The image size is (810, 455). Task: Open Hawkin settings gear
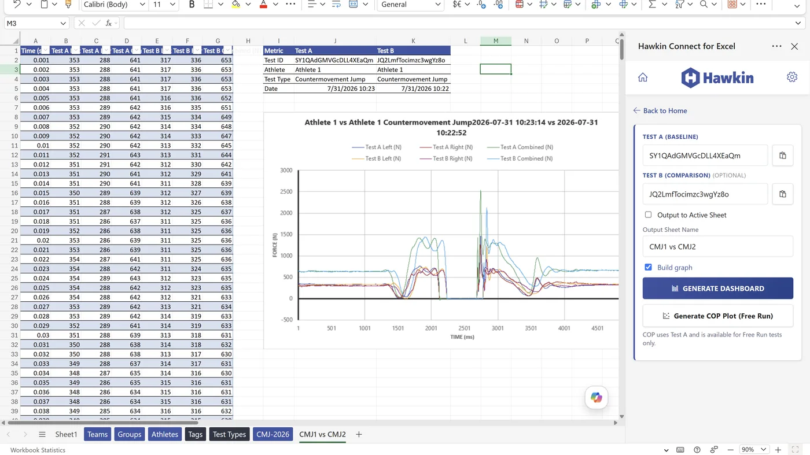(x=792, y=77)
